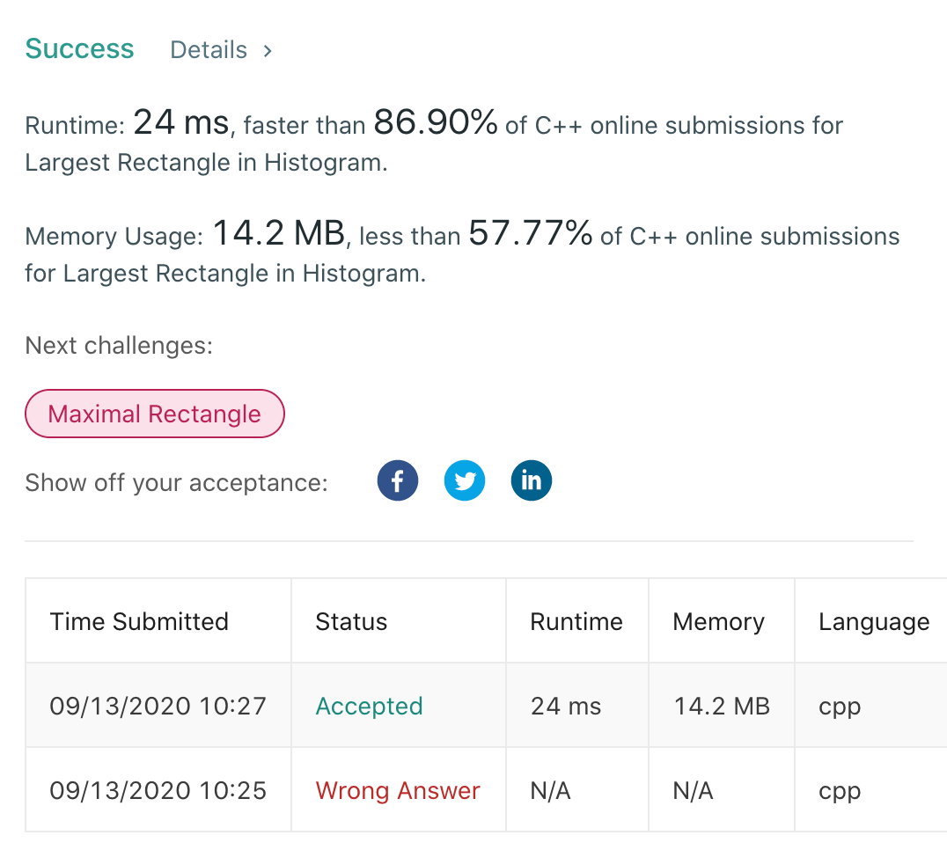
Task: Click the Memory column header
Action: point(718,621)
